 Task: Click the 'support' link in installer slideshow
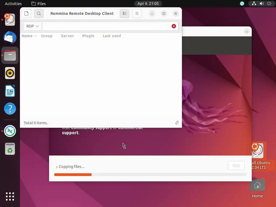point(70,133)
